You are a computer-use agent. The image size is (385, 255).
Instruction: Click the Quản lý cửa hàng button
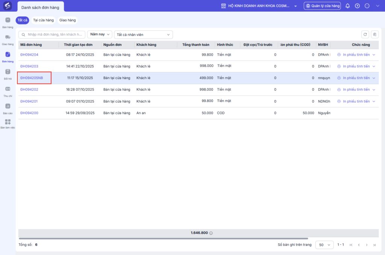point(322,6)
